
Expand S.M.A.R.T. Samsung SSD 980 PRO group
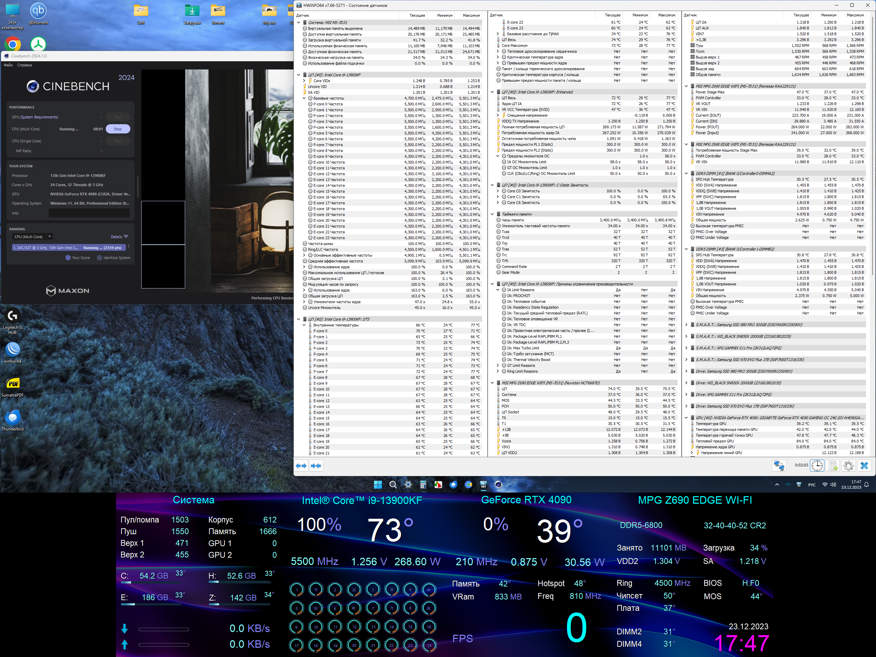686,325
